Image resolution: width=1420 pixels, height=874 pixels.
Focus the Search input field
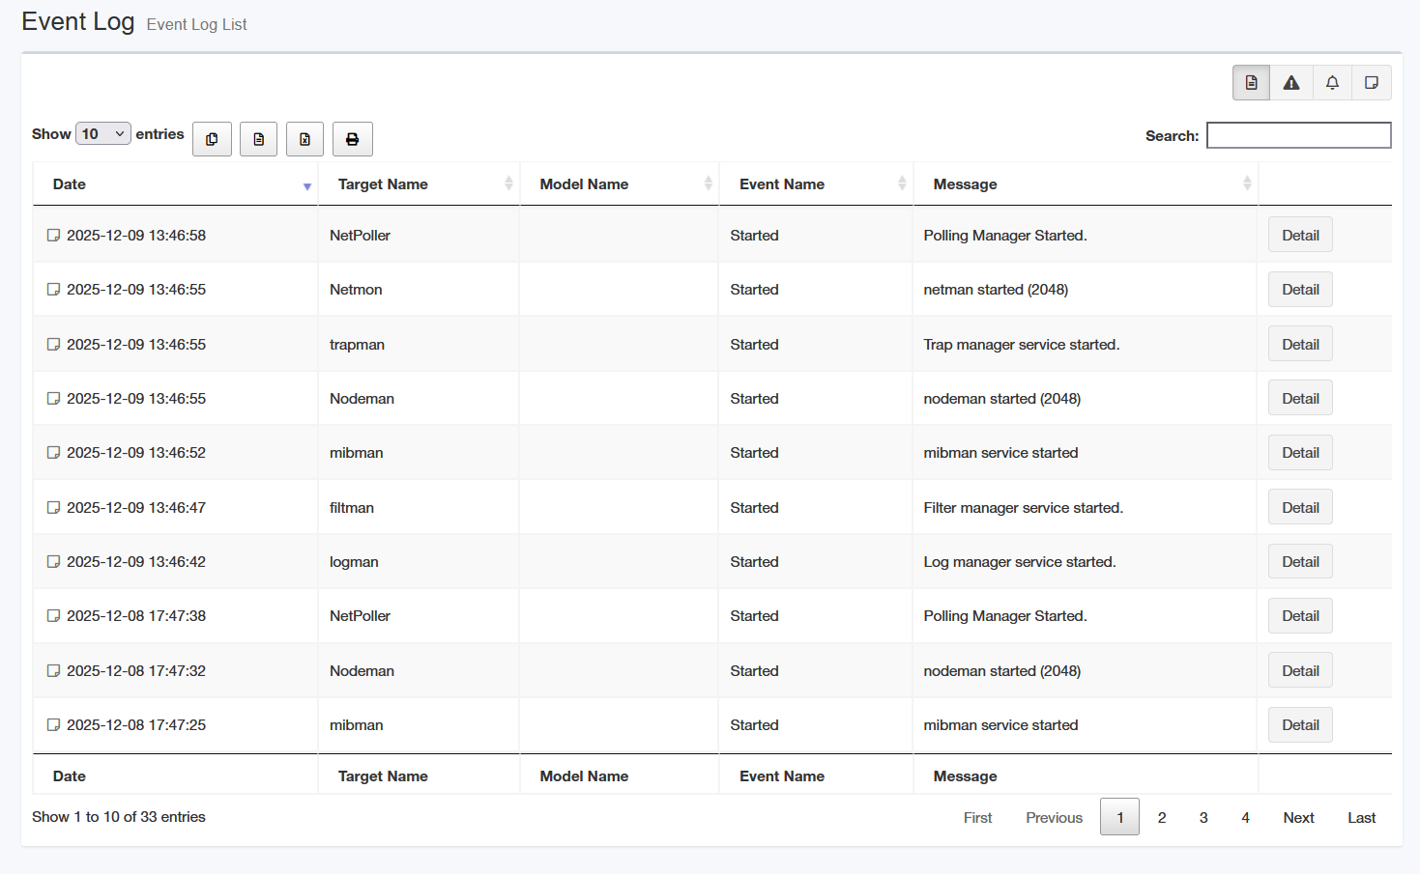tap(1299, 135)
